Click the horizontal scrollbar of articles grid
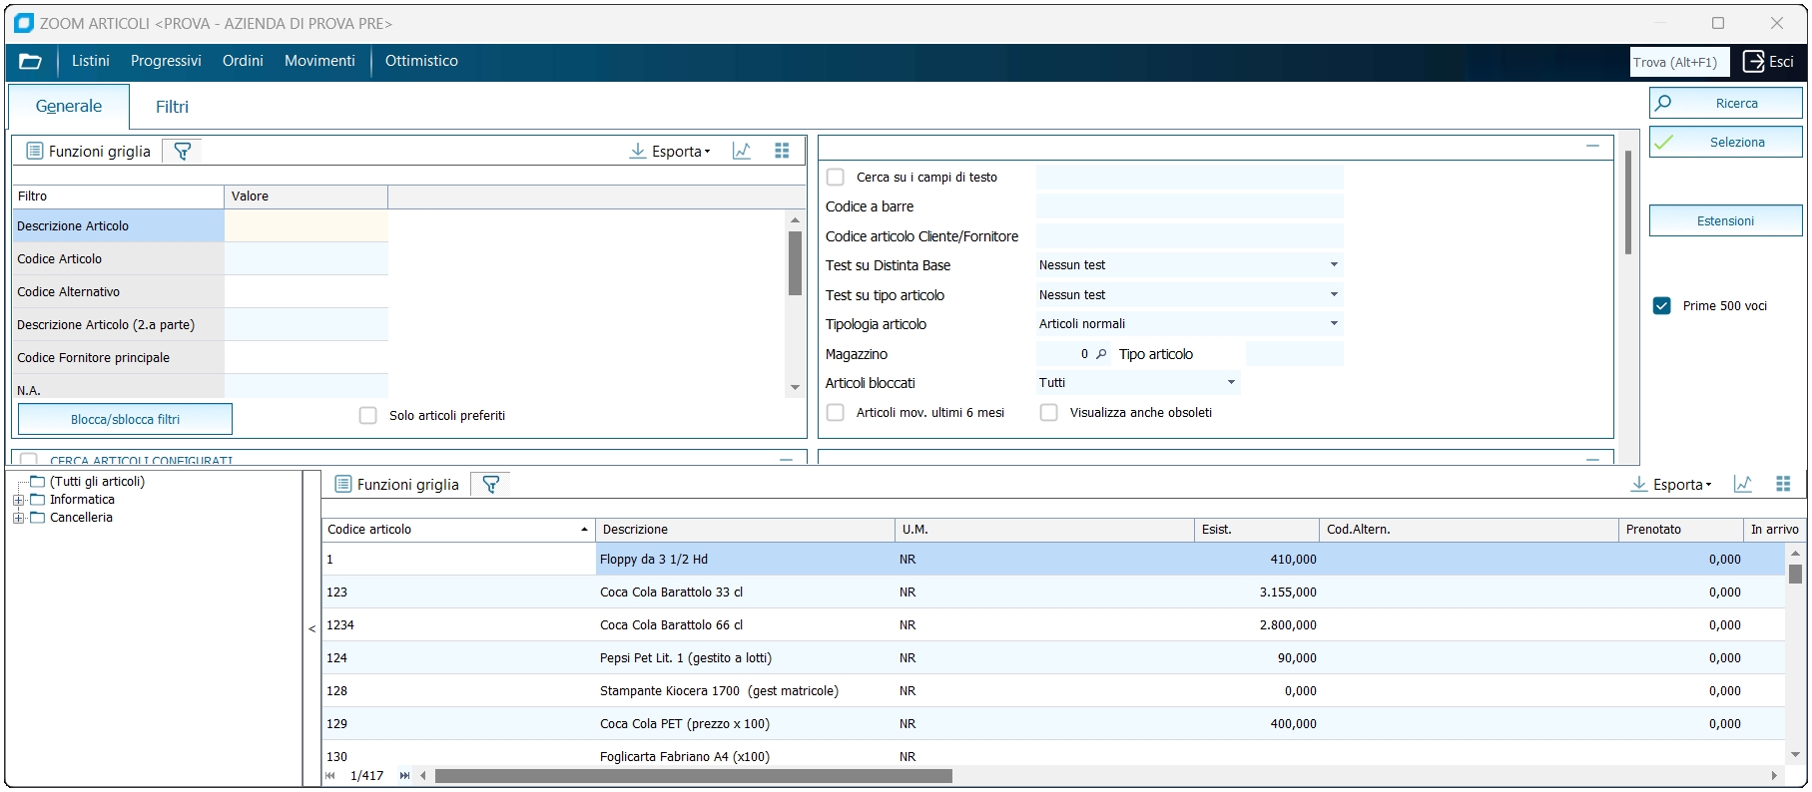 point(693,776)
